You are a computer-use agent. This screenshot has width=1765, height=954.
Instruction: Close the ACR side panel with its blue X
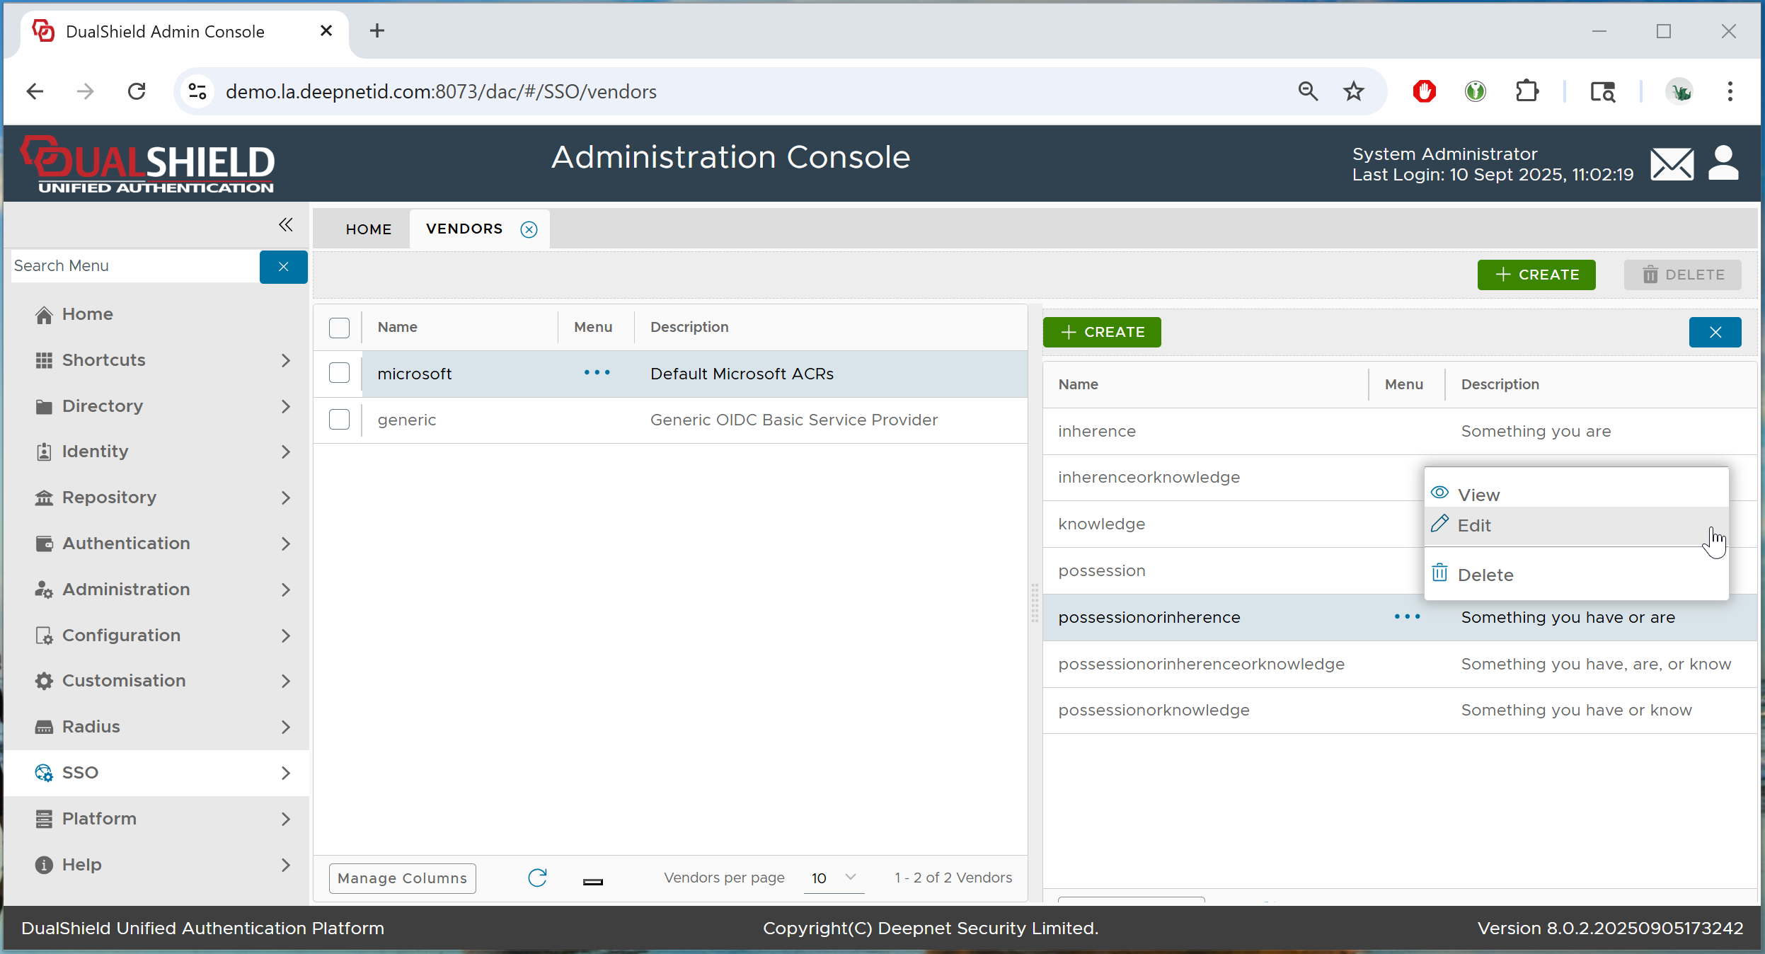coord(1715,332)
